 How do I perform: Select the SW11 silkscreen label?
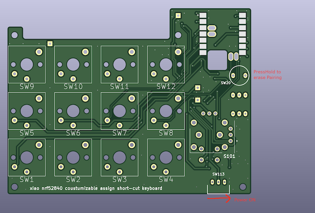tap(119, 86)
